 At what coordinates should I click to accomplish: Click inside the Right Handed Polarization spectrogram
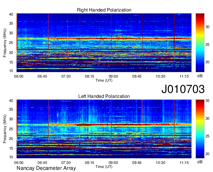[x=104, y=43]
